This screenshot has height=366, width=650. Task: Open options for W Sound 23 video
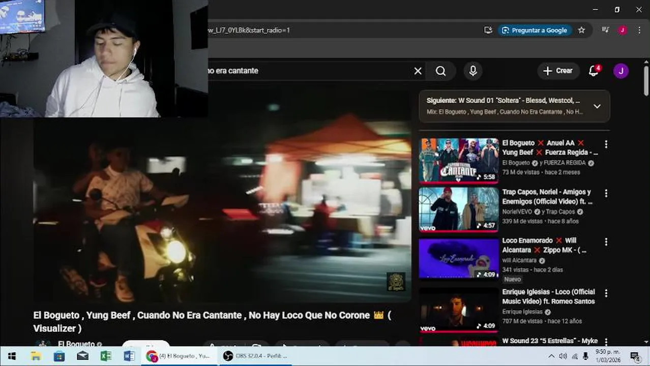606,342
